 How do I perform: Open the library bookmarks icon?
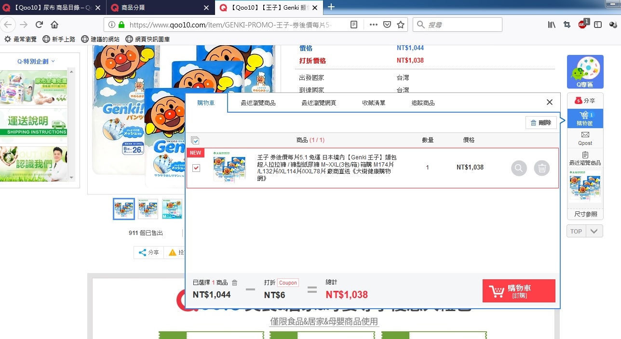(552, 25)
